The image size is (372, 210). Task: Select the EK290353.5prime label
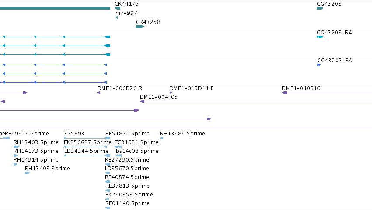point(129,195)
